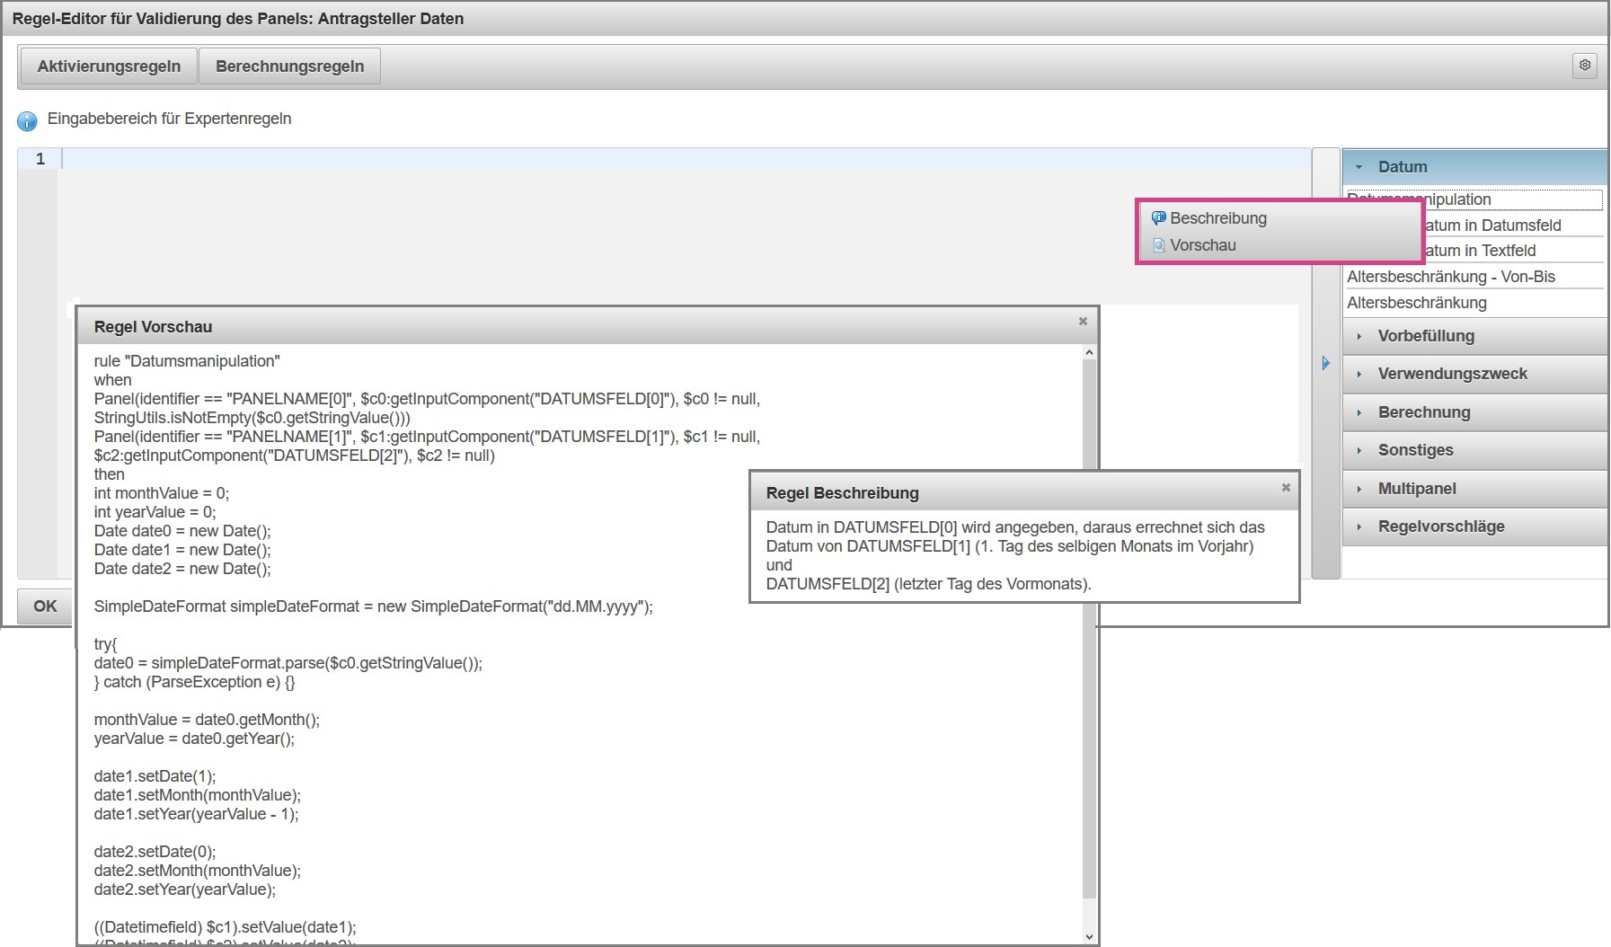This screenshot has height=947, width=1611.
Task: Click the scroll down arrow in Regel Vorschau
Action: tap(1089, 936)
